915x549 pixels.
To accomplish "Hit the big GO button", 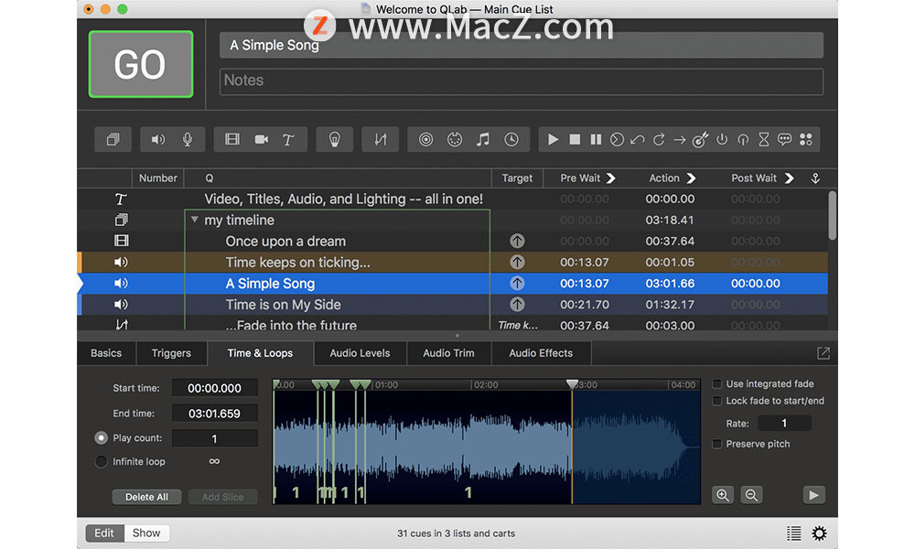I will click(x=141, y=64).
